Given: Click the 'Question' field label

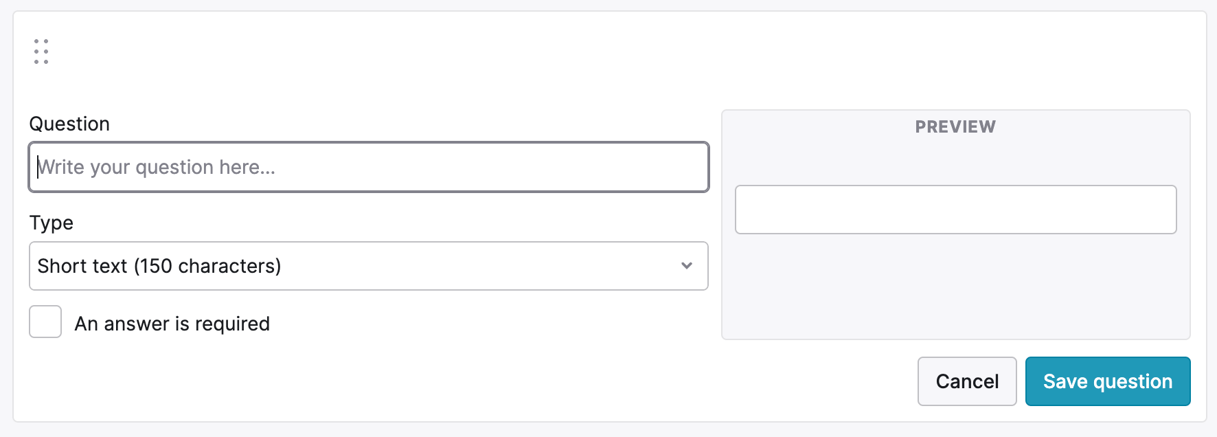Looking at the screenshot, I should (x=69, y=124).
